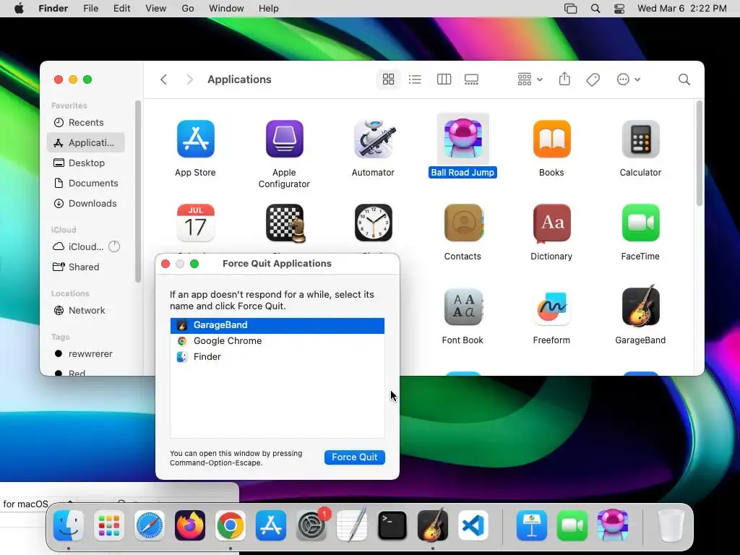Viewport: 740px width, 555px height.
Task: Open the Apple menu
Action: pyautogui.click(x=19, y=9)
